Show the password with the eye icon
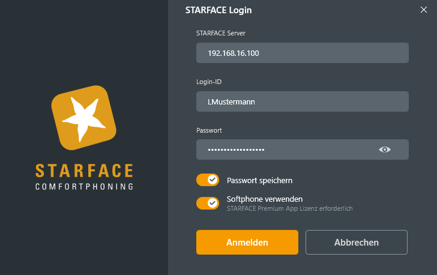The height and width of the screenshot is (275, 437). pyautogui.click(x=385, y=150)
